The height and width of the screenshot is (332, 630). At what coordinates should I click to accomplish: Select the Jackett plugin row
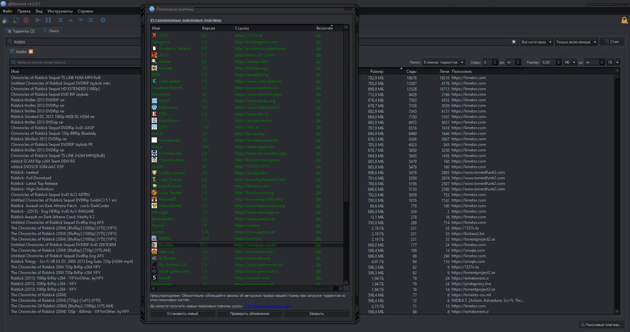coord(247,166)
